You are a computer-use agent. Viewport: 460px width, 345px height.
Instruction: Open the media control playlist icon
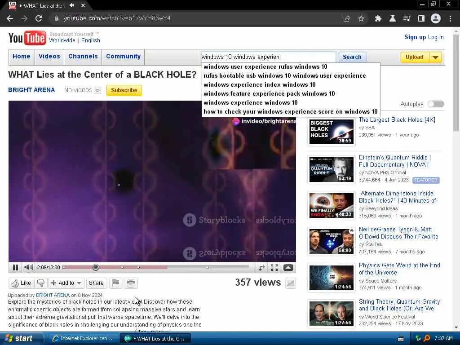[x=407, y=18]
